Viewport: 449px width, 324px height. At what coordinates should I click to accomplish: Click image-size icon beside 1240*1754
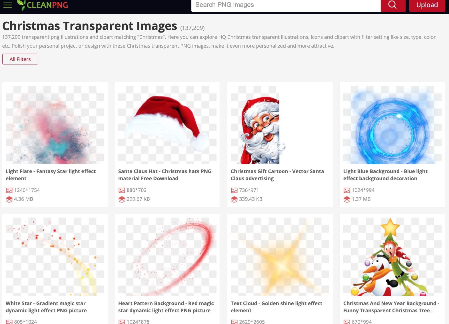coord(9,190)
